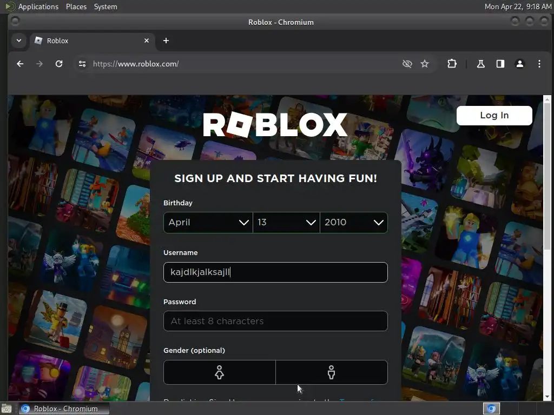This screenshot has width=554, height=415.
Task: Select the Roblox browser tab
Action: click(x=93, y=41)
